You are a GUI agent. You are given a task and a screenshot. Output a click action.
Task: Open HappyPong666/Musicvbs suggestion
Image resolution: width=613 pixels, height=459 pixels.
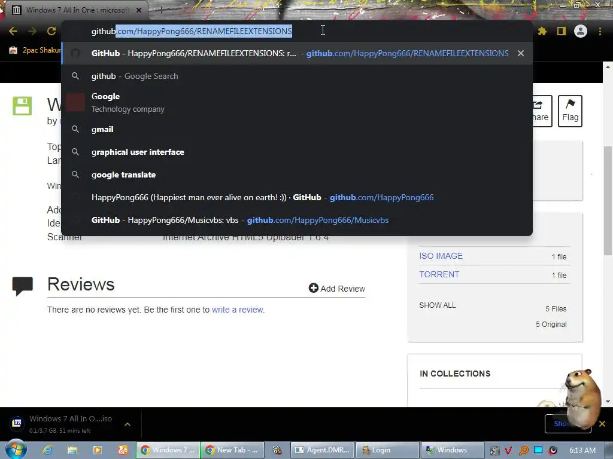[x=297, y=220]
